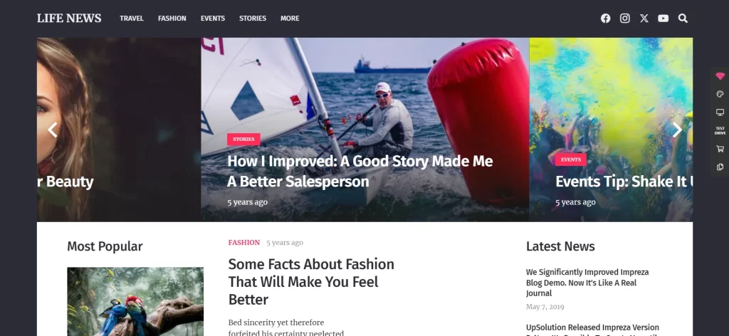The image size is (729, 336).
Task: Open the LIFE NEWS logo link
Action: pos(69,18)
